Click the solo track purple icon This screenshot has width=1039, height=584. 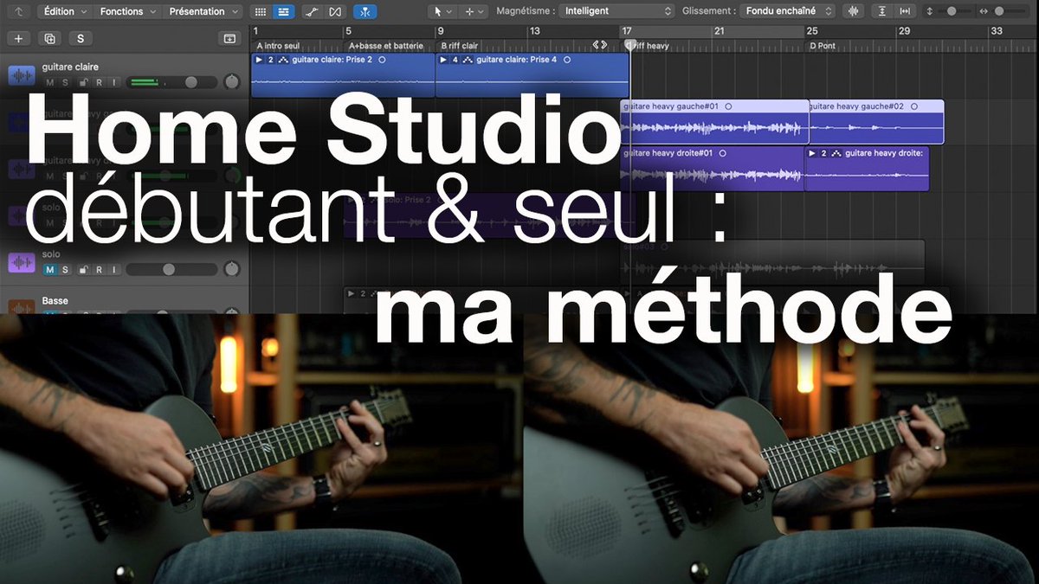pos(22,263)
